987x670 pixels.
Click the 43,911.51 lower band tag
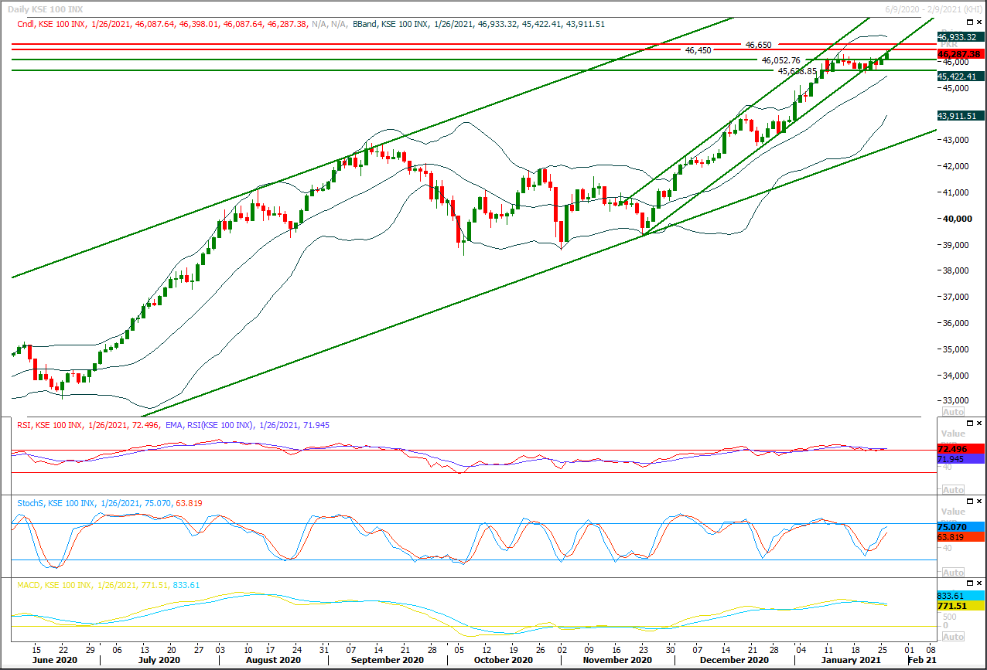click(x=960, y=116)
